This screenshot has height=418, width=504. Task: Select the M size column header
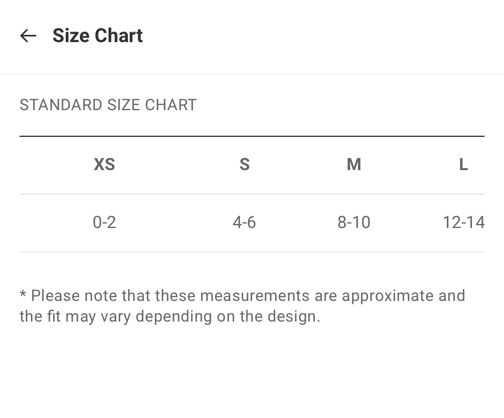[354, 164]
